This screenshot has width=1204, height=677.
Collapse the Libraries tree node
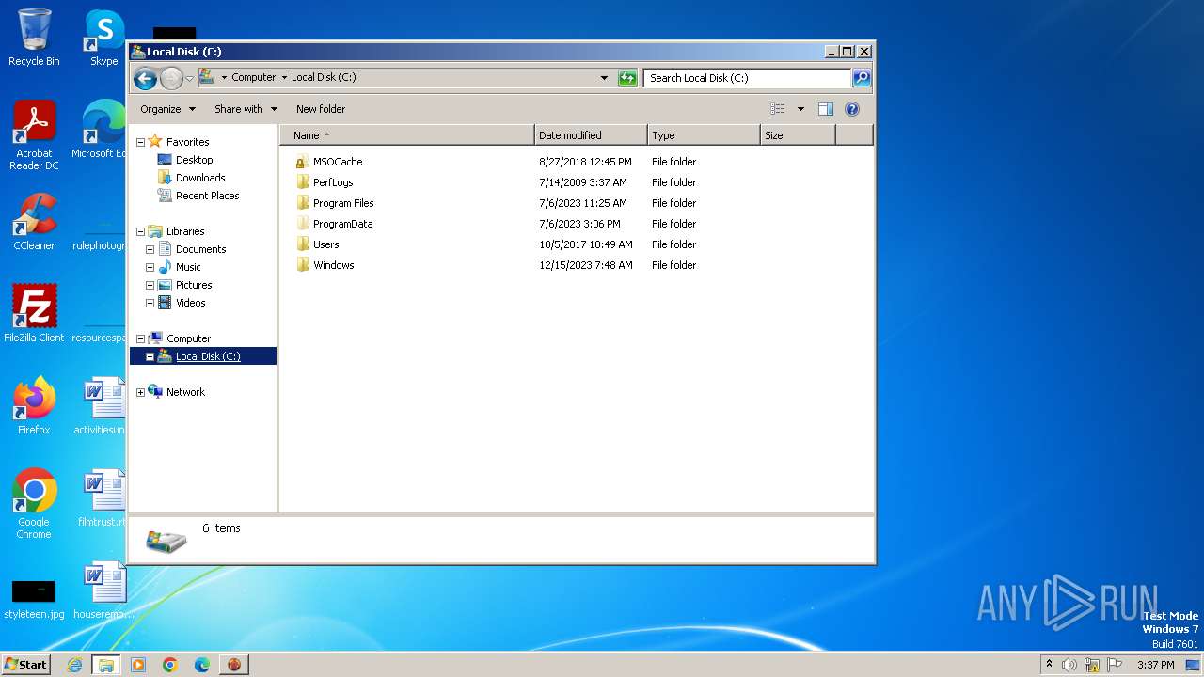pos(140,232)
